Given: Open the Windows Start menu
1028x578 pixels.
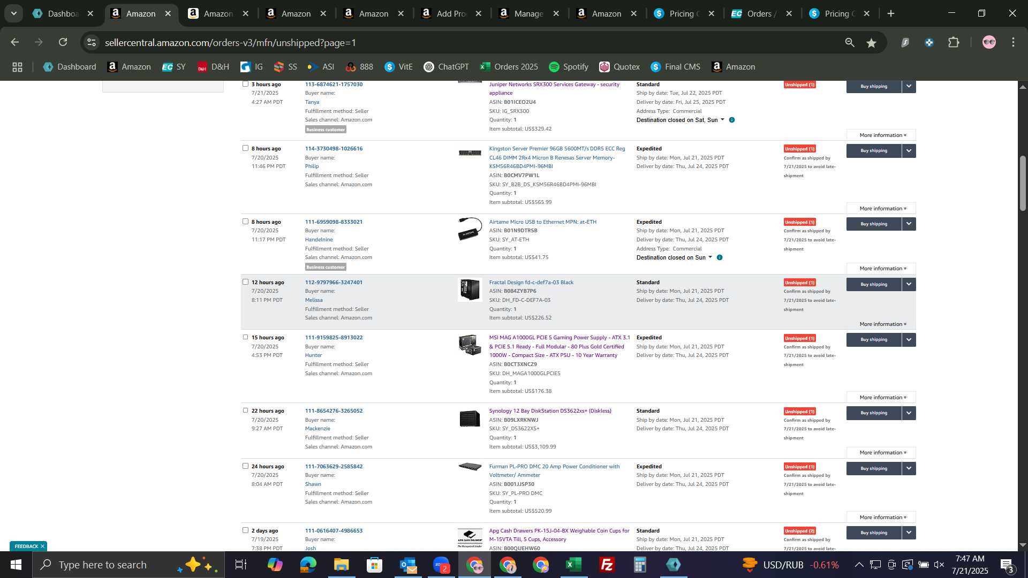Looking at the screenshot, I should (16, 565).
